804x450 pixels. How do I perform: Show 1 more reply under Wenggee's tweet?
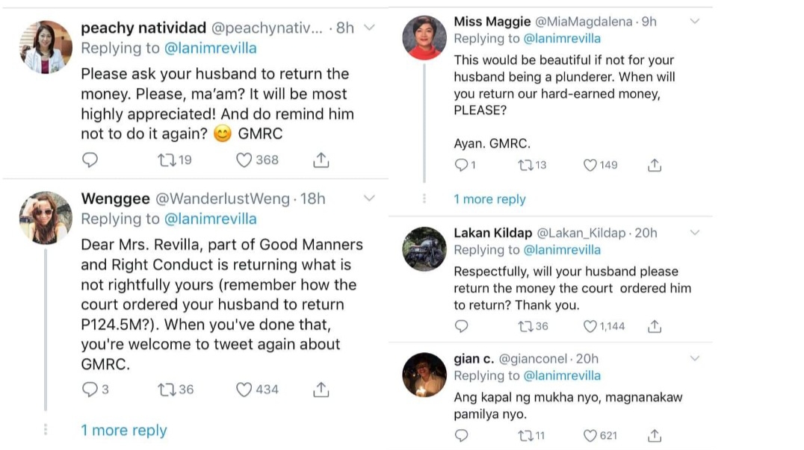tap(124, 431)
